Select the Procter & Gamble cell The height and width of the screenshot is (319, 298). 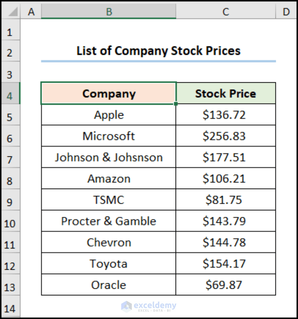click(109, 221)
